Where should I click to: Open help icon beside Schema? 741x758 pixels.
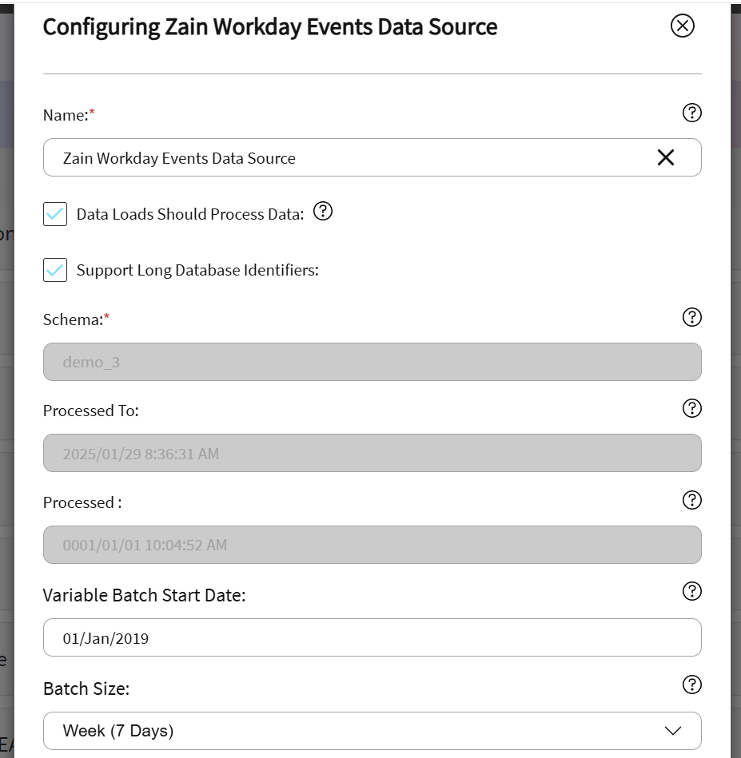[x=691, y=317]
